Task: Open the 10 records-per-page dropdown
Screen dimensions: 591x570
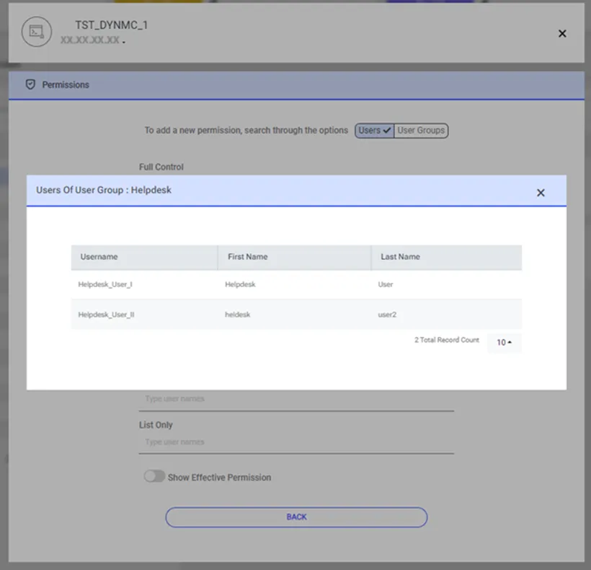Action: (x=504, y=342)
